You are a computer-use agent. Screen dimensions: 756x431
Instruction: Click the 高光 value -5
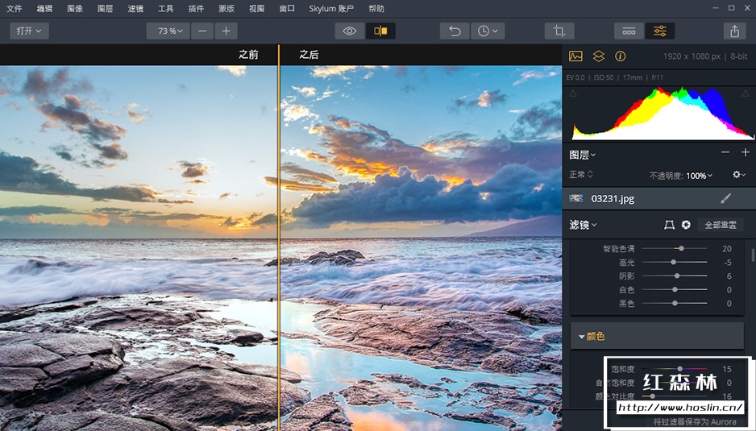click(x=728, y=263)
